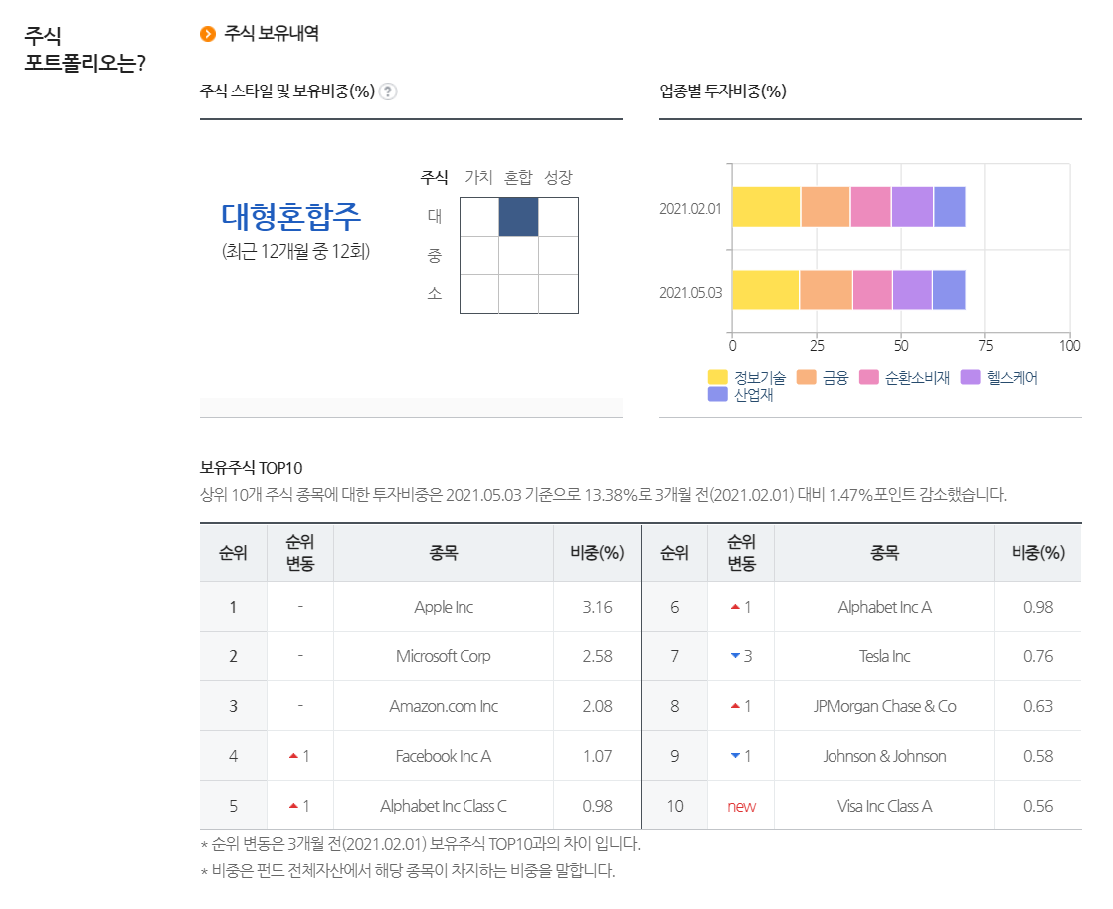
Task: Click the right 비중(%) column header
Action: (1038, 553)
